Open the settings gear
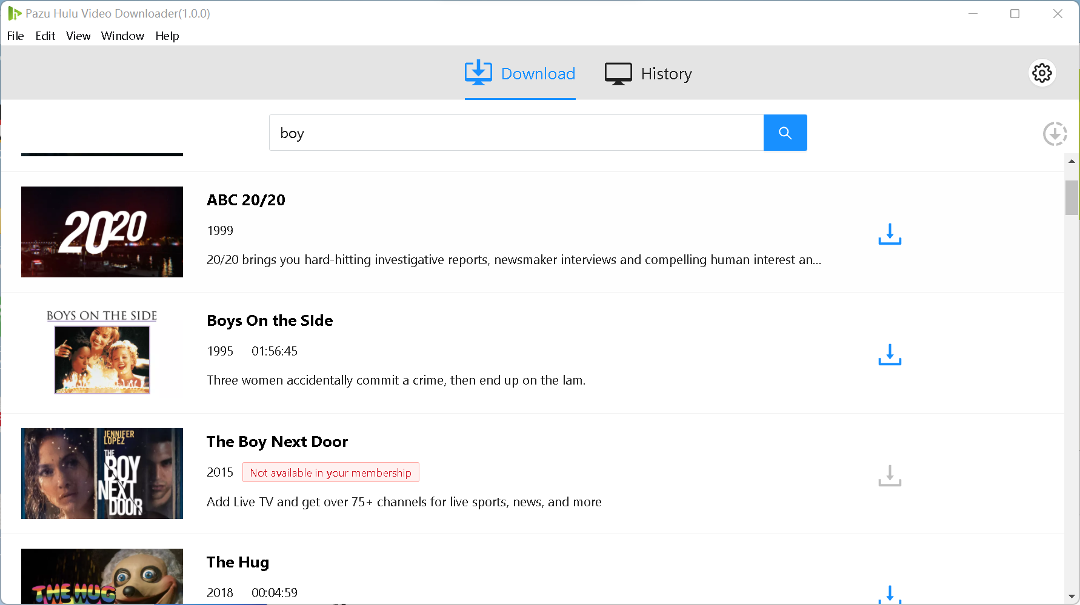The width and height of the screenshot is (1080, 605). pyautogui.click(x=1042, y=73)
